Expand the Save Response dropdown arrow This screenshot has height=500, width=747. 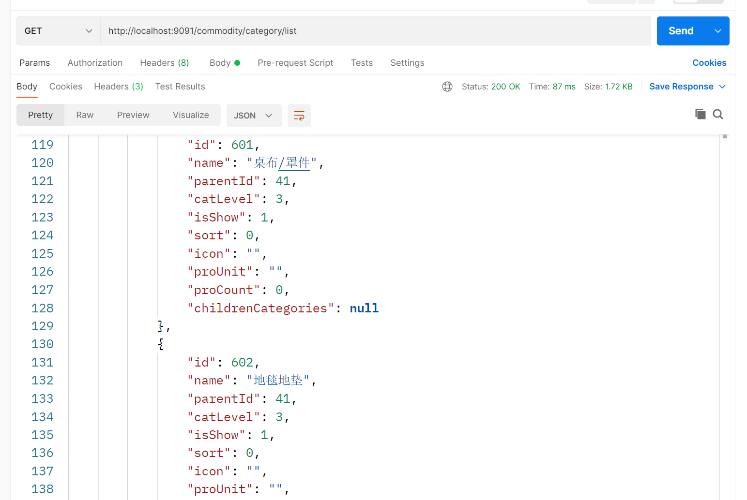[x=722, y=87]
